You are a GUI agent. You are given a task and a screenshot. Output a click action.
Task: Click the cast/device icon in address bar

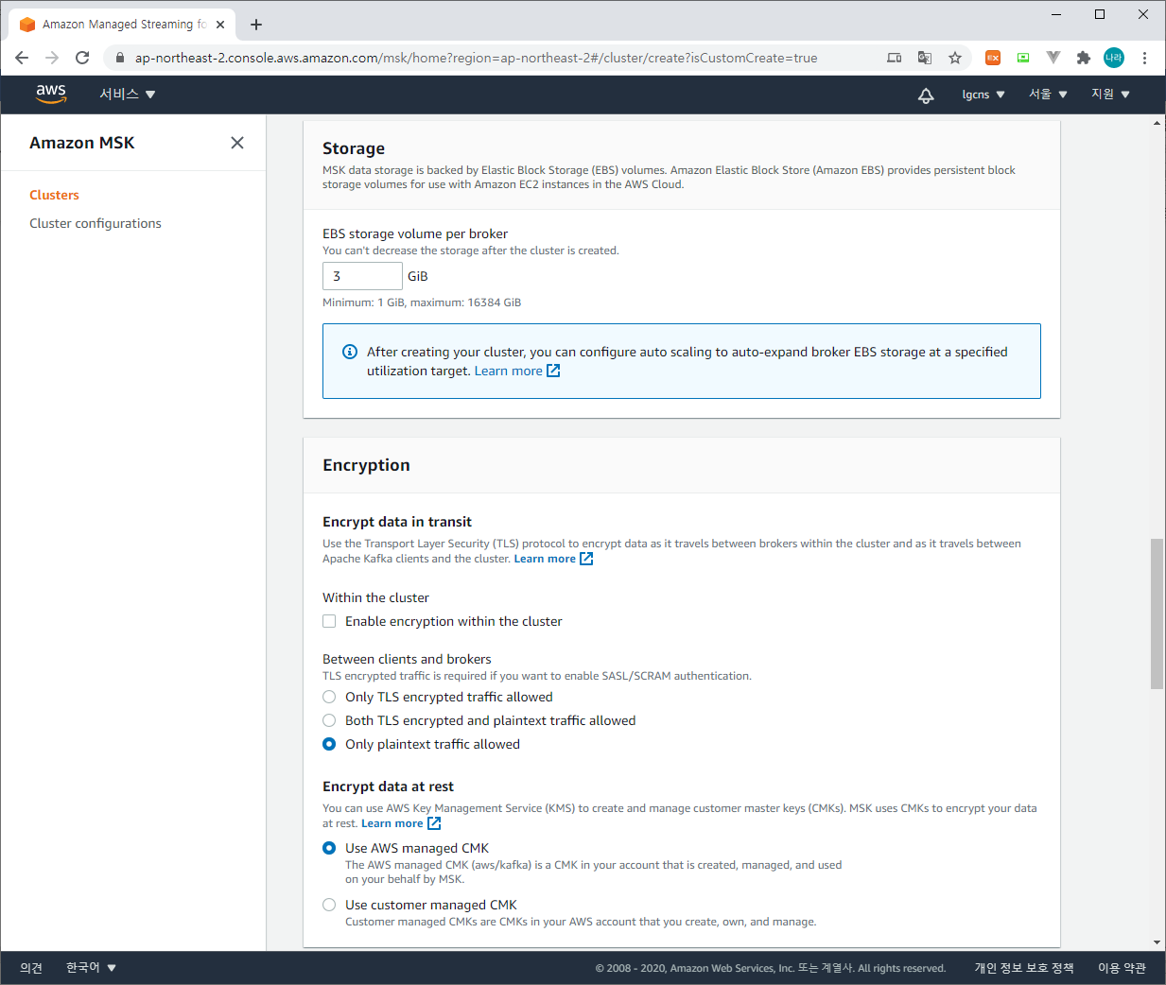tap(895, 58)
